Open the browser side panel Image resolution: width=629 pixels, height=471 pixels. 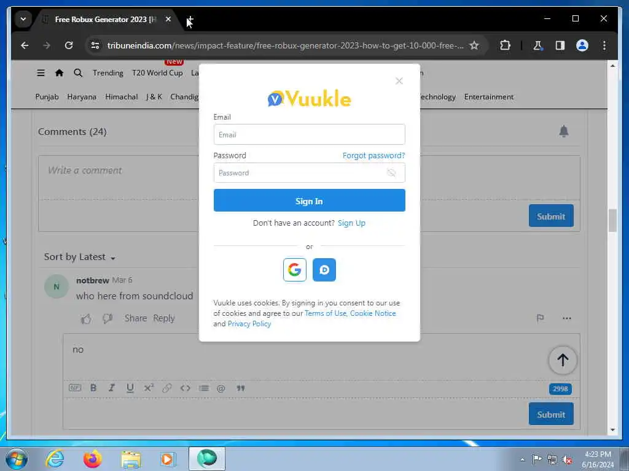[560, 45]
